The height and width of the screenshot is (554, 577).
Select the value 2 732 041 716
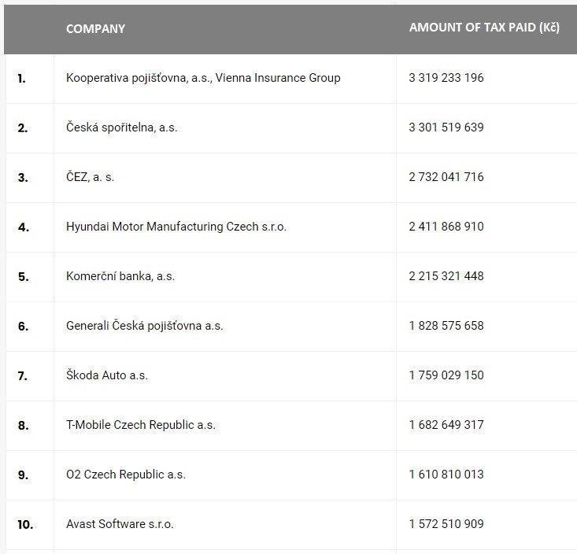click(x=446, y=177)
